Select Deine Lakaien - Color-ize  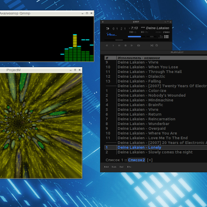[156, 91]
